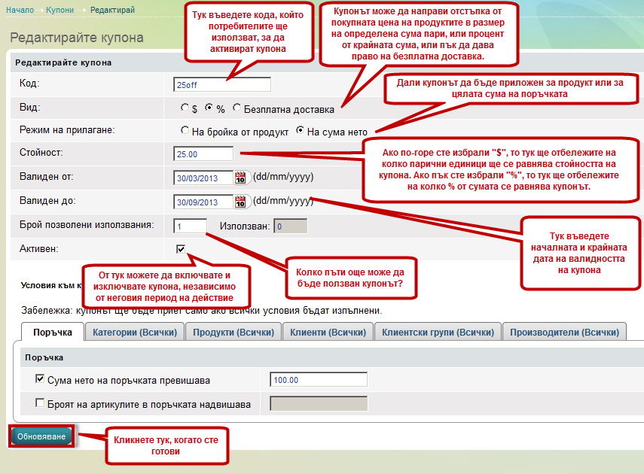Open Купони breadcrumb link
Image resolution: width=644 pixels, height=474 pixels.
[60, 9]
